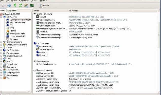Click the green board toolbar icon
The image size is (161, 95).
click(x=32, y=5)
